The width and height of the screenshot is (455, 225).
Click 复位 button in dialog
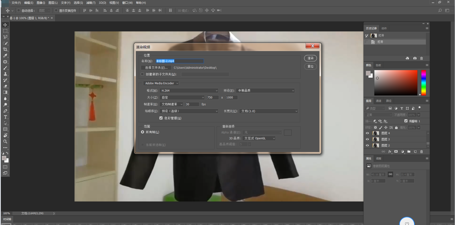coord(311,67)
